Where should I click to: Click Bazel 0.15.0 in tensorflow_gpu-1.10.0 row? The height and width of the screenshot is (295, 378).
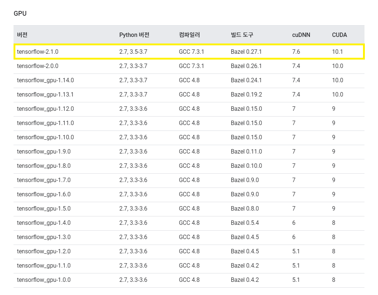[x=246, y=137]
